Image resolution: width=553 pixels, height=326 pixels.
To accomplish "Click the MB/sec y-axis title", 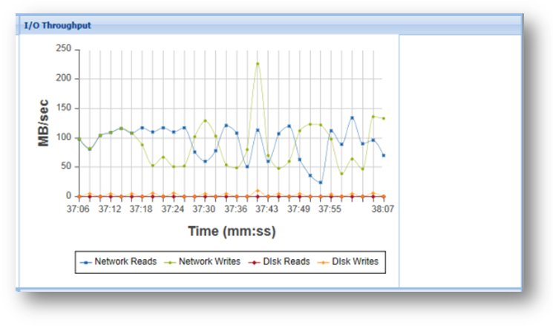I will point(45,123).
